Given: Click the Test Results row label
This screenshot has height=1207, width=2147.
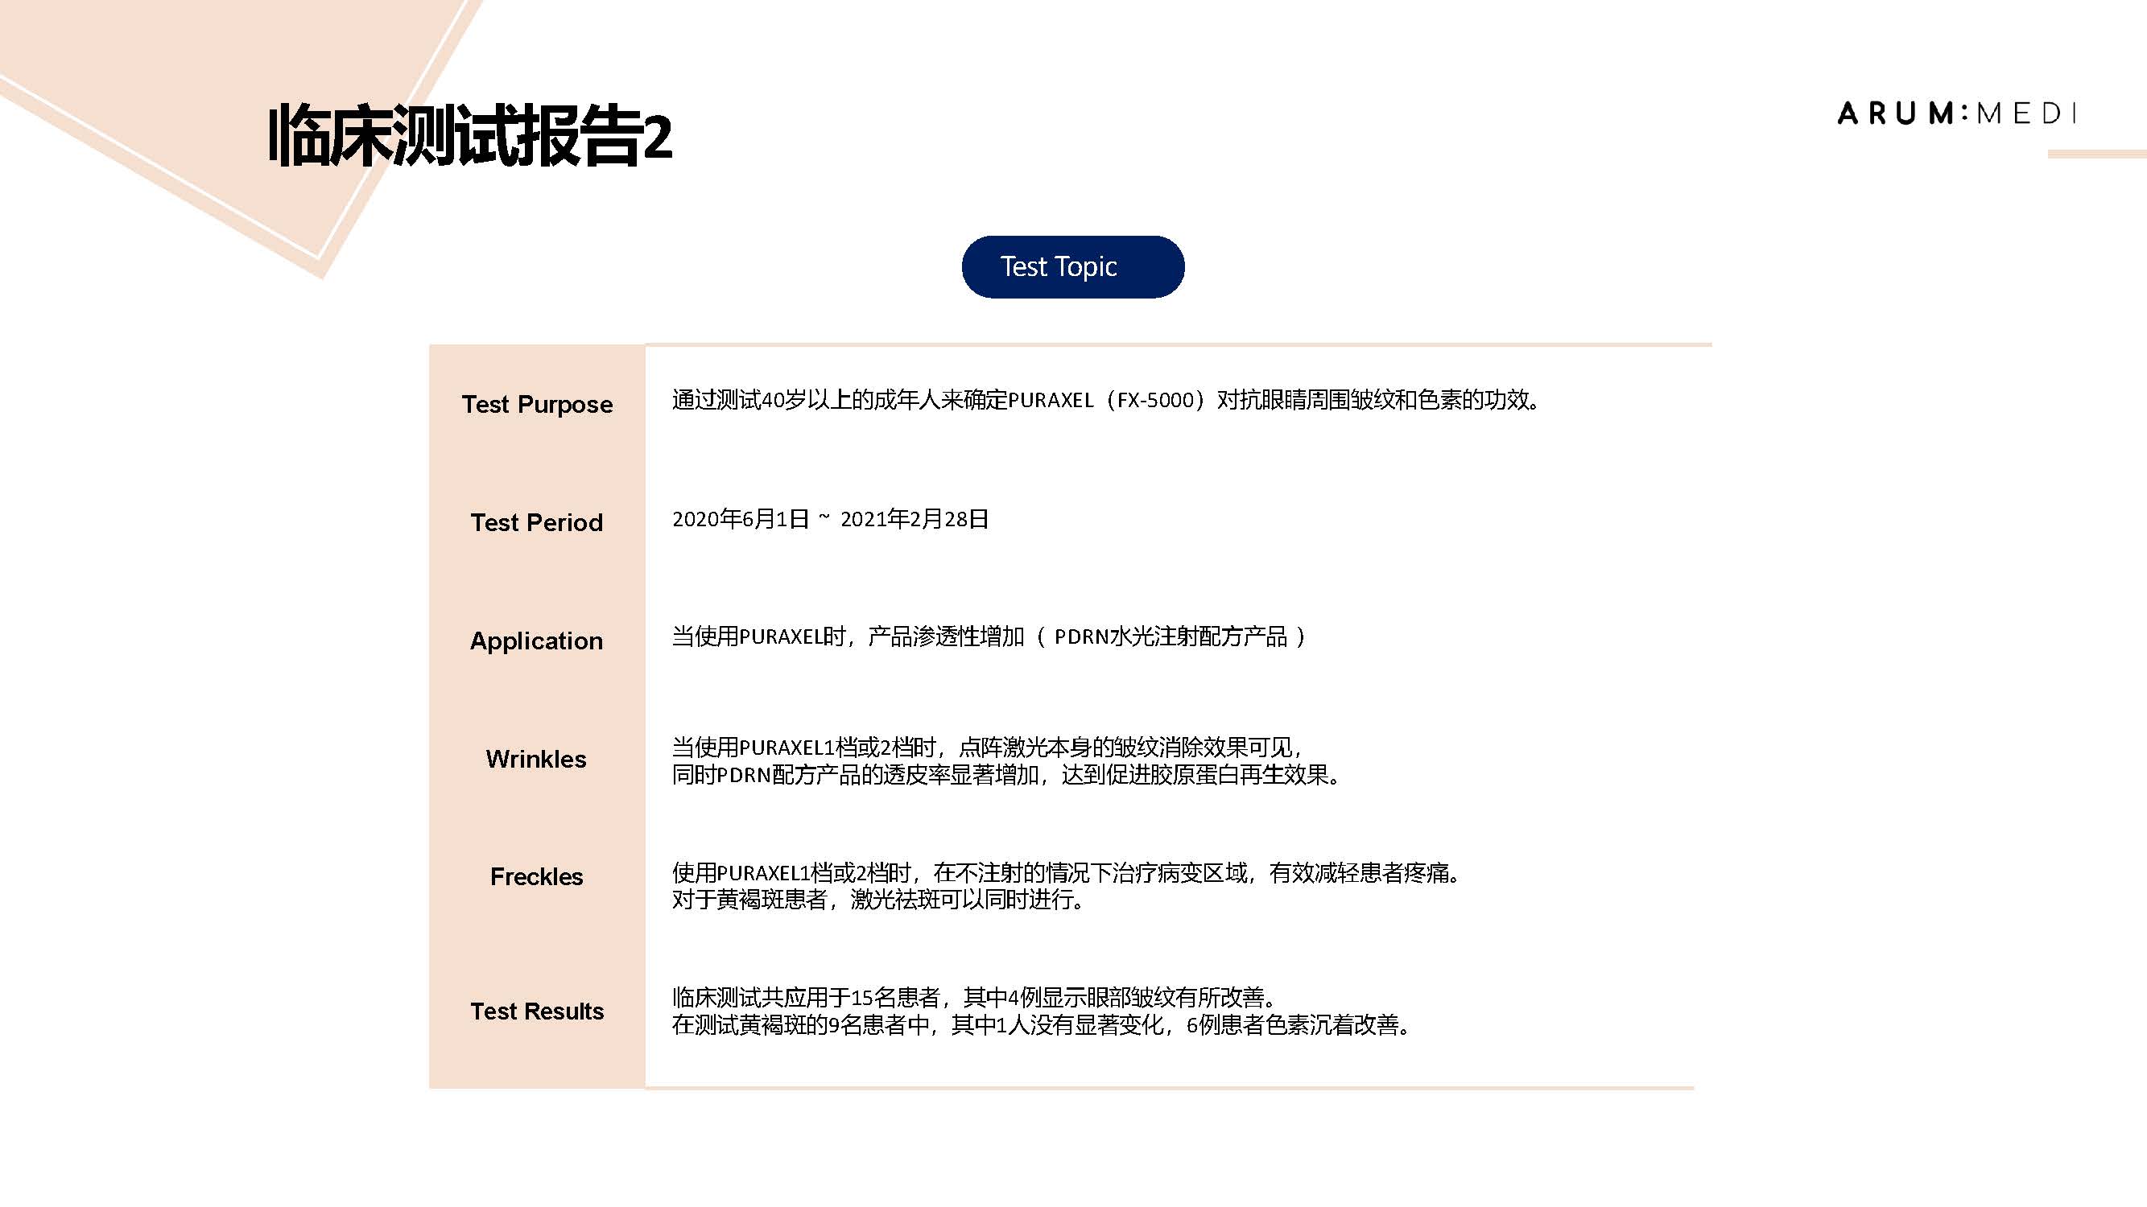Looking at the screenshot, I should point(537,1011).
